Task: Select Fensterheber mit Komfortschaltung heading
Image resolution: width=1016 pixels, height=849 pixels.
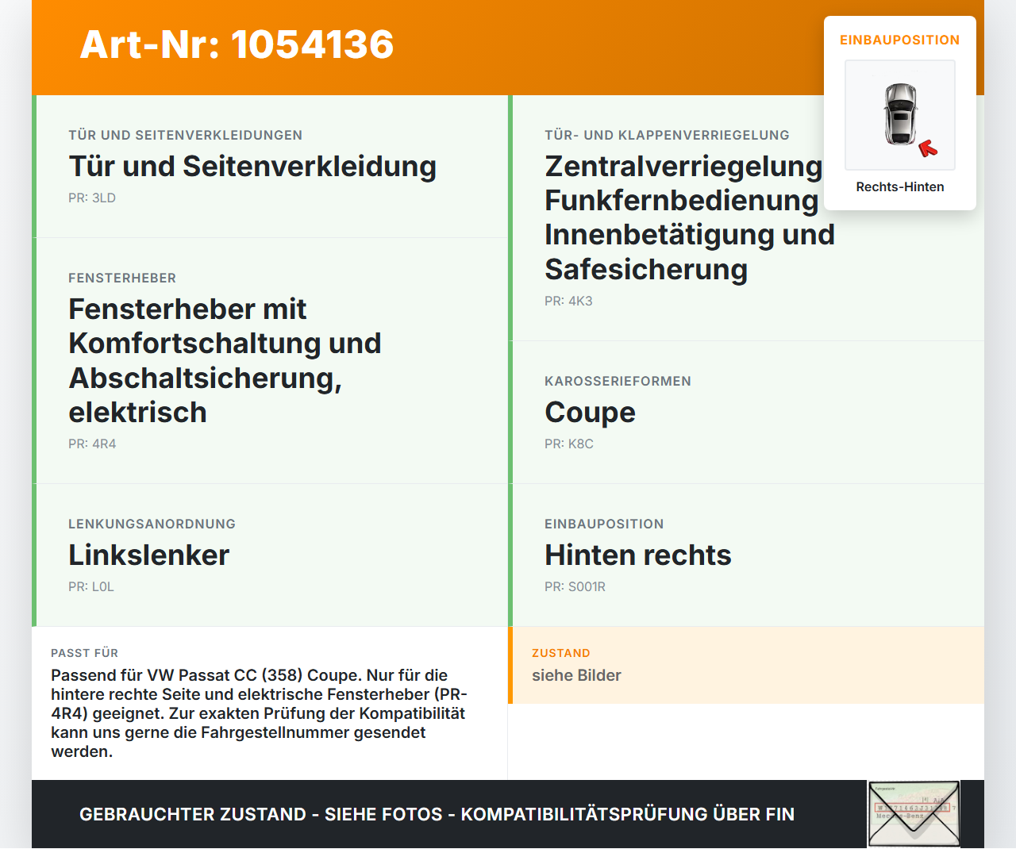Action: tap(225, 361)
